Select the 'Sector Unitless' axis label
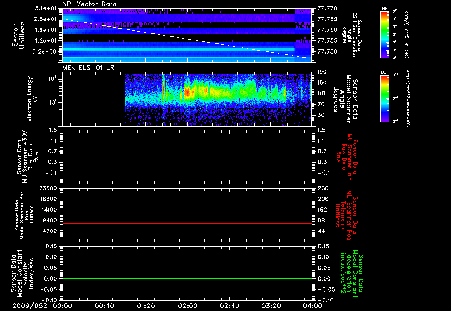Image resolution: width=451 pixels, height=311 pixels. click(x=18, y=35)
